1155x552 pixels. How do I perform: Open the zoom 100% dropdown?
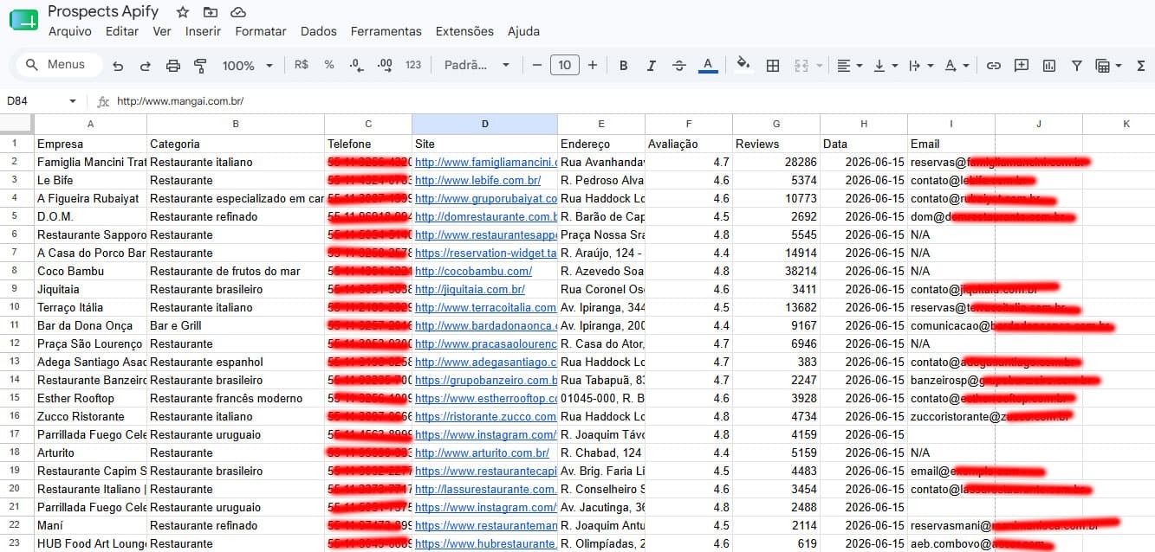[x=248, y=66]
